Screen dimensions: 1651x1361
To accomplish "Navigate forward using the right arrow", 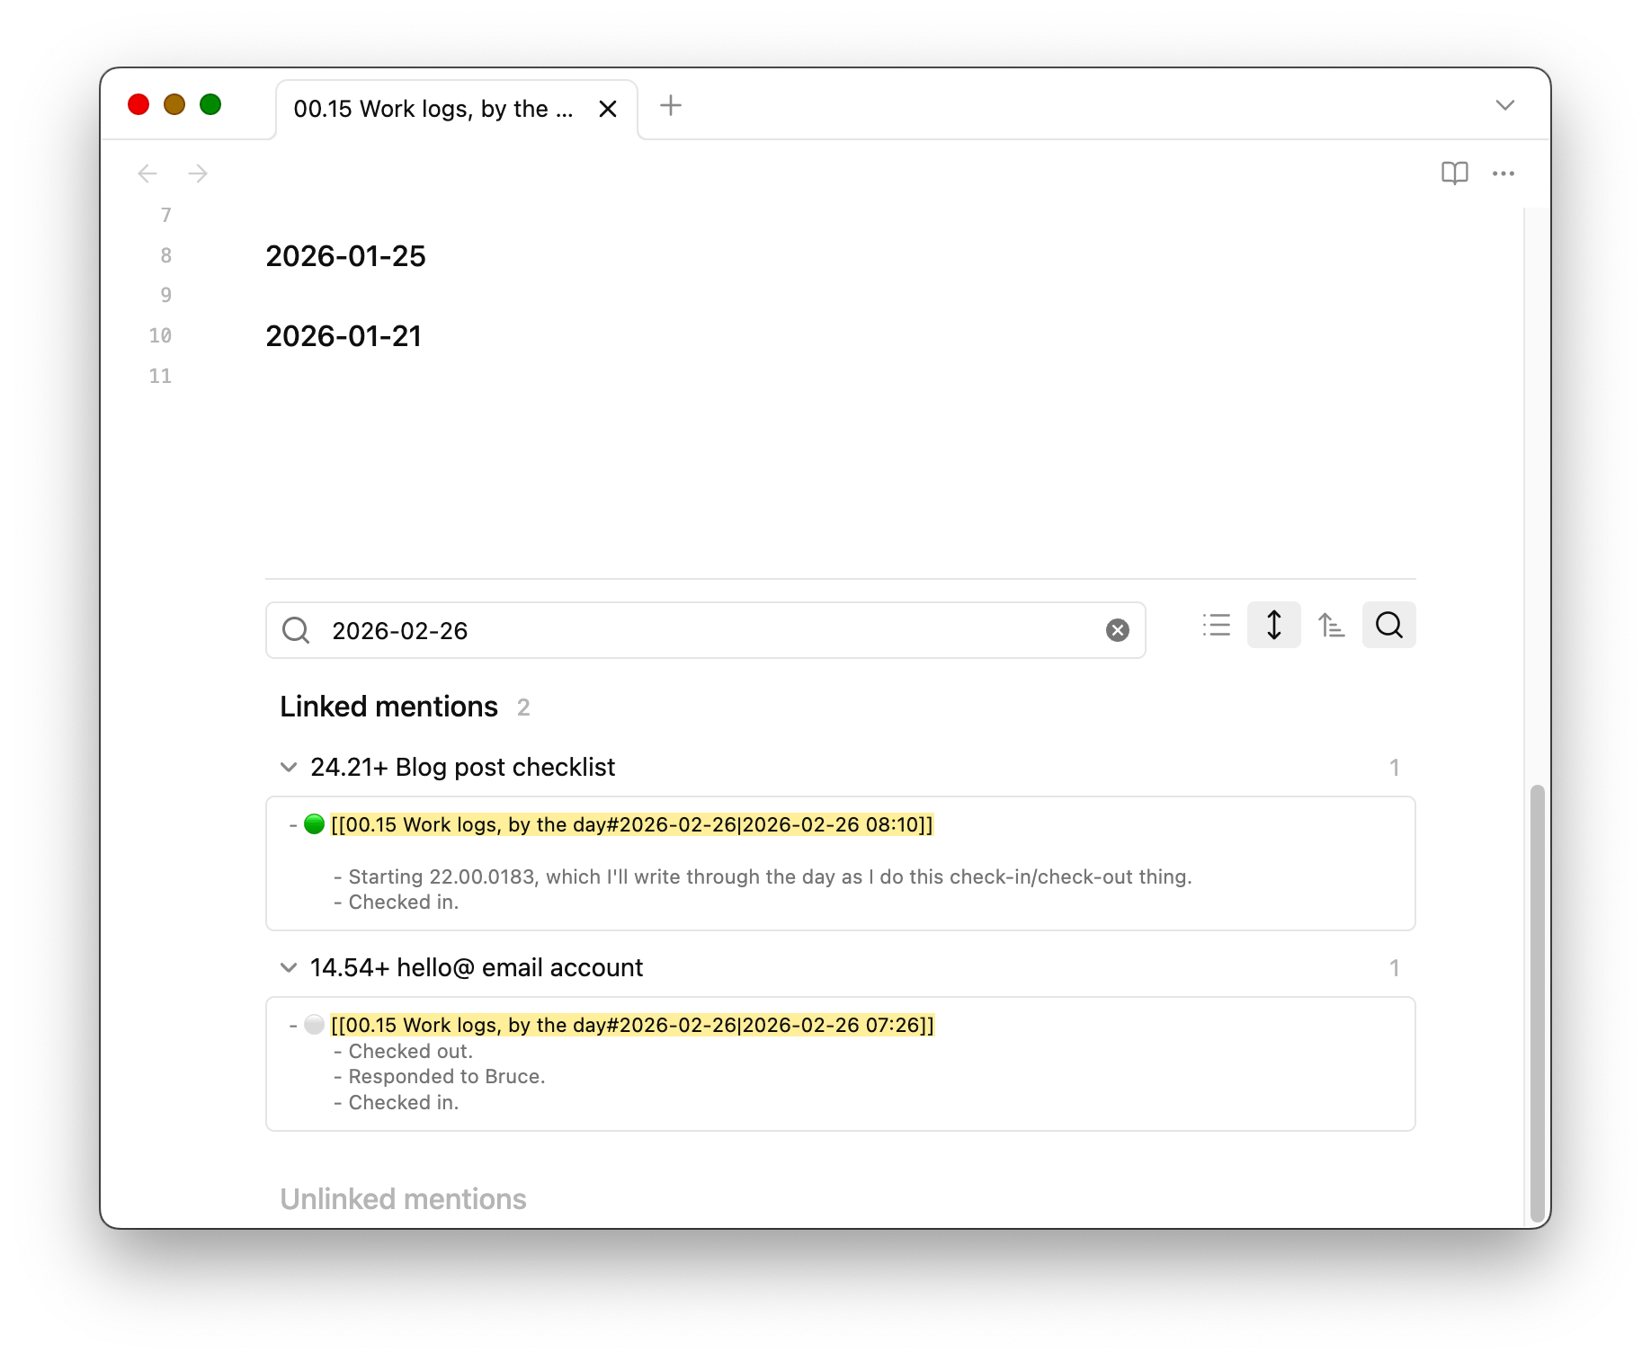I will pyautogui.click(x=198, y=173).
